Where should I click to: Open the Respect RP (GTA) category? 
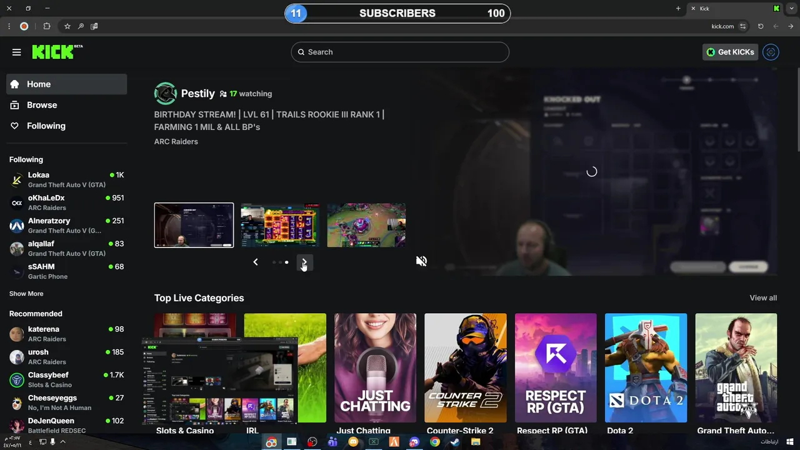556,368
